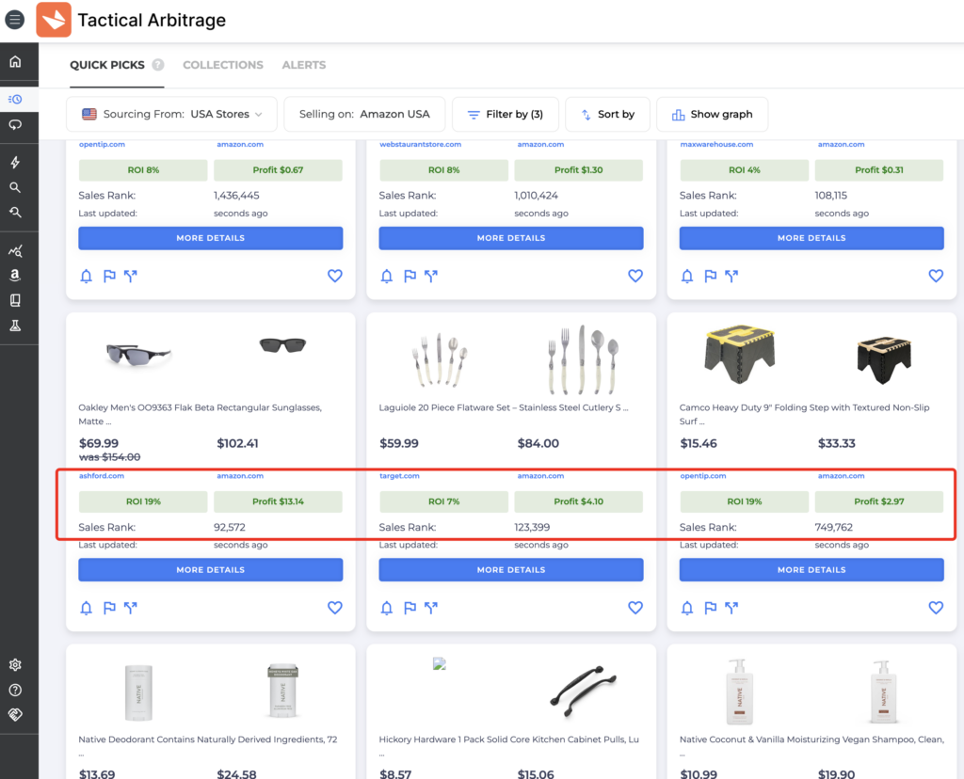Open the Sort by menu
Image resolution: width=964 pixels, height=779 pixels.
point(607,114)
